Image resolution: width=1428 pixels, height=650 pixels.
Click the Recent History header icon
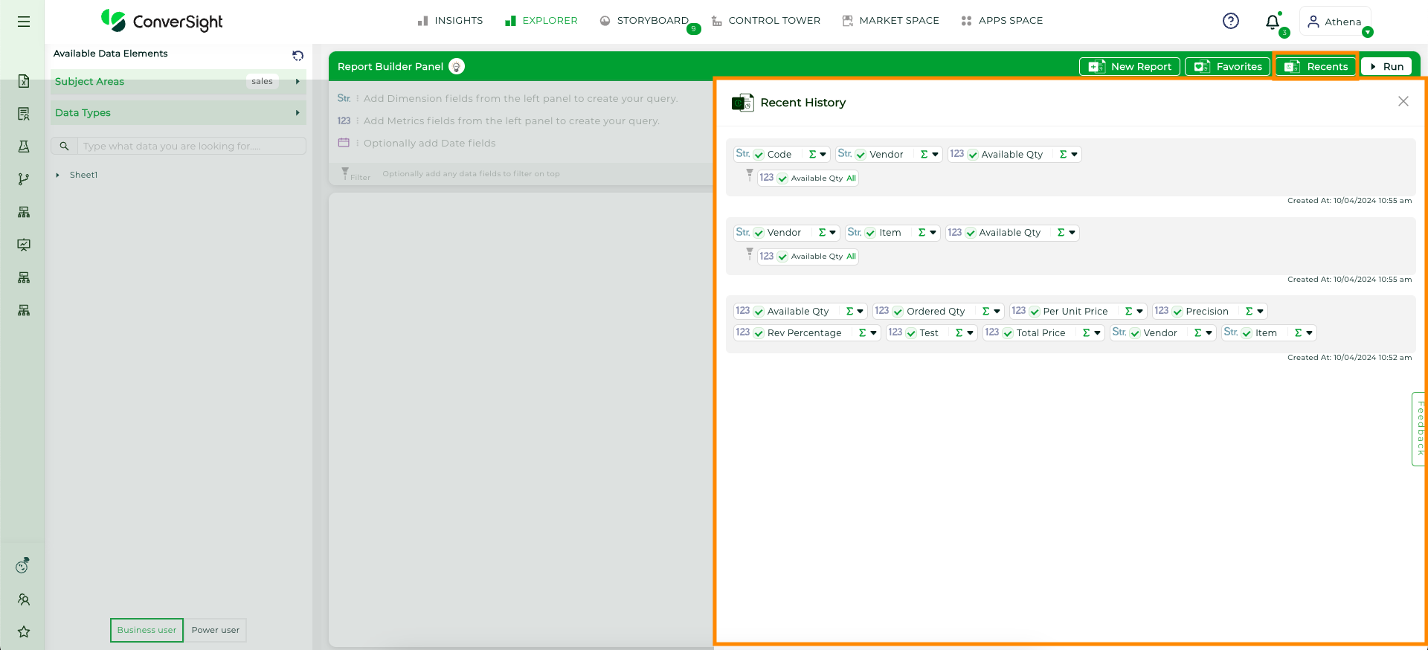tap(742, 103)
